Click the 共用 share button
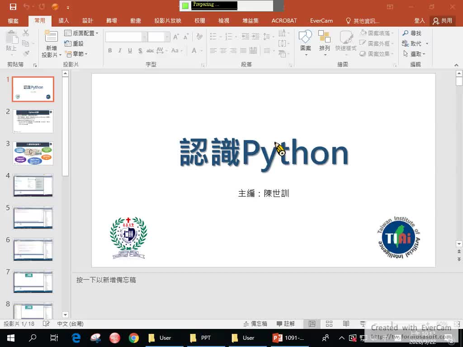 pyautogui.click(x=442, y=21)
